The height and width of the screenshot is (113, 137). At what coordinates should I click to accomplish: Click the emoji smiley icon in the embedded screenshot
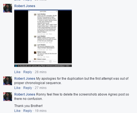pos(50,61)
